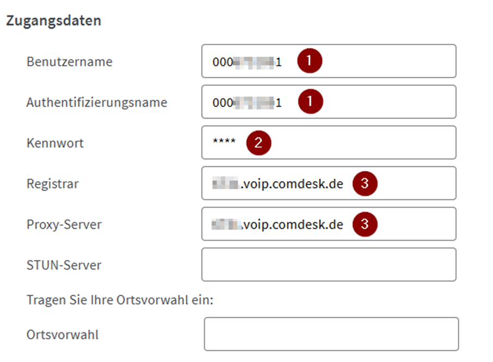Click the red badge 1 in Authentifizierungsname field
493x362 pixels.
click(309, 102)
